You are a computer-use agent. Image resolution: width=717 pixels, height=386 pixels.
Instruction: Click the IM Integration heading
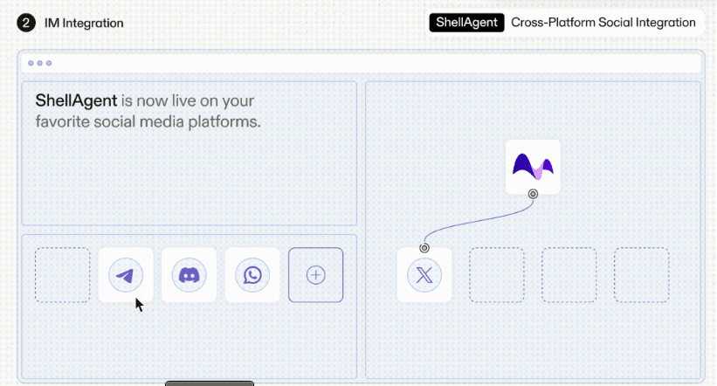pyautogui.click(x=84, y=23)
